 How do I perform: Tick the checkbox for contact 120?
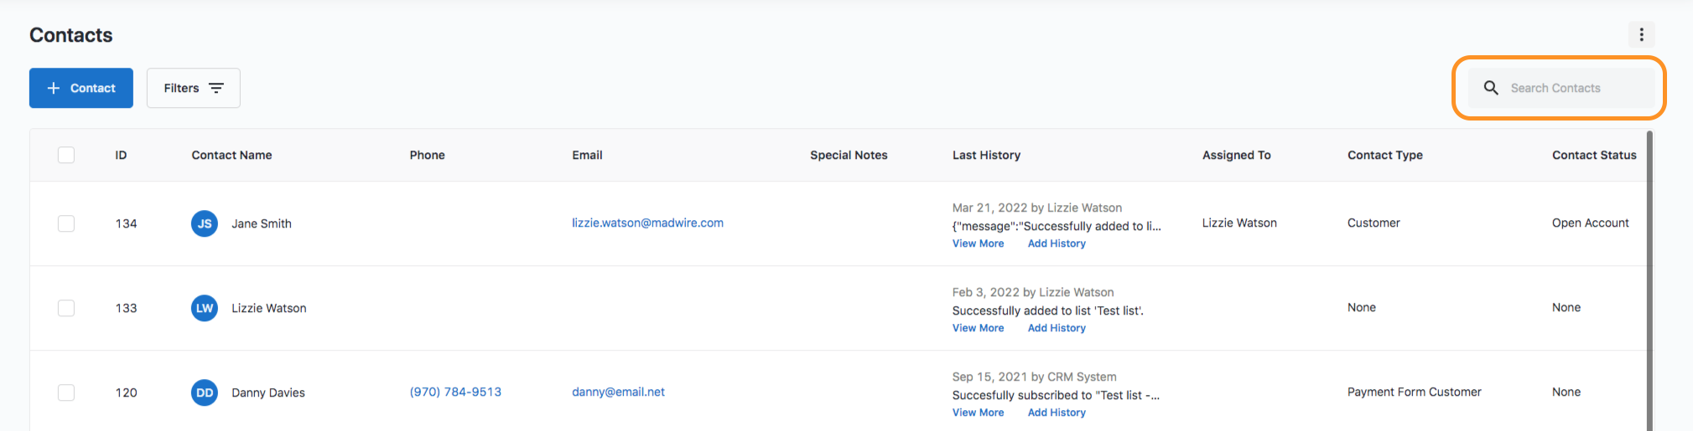pos(66,393)
